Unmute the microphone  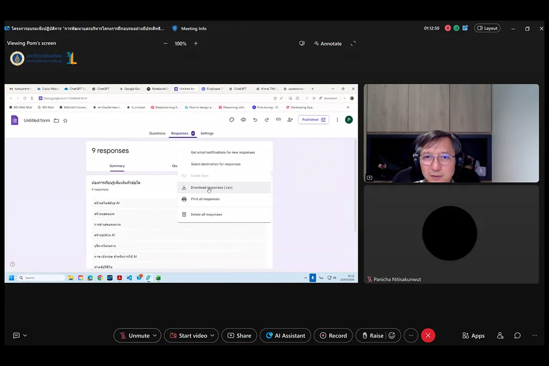134,335
